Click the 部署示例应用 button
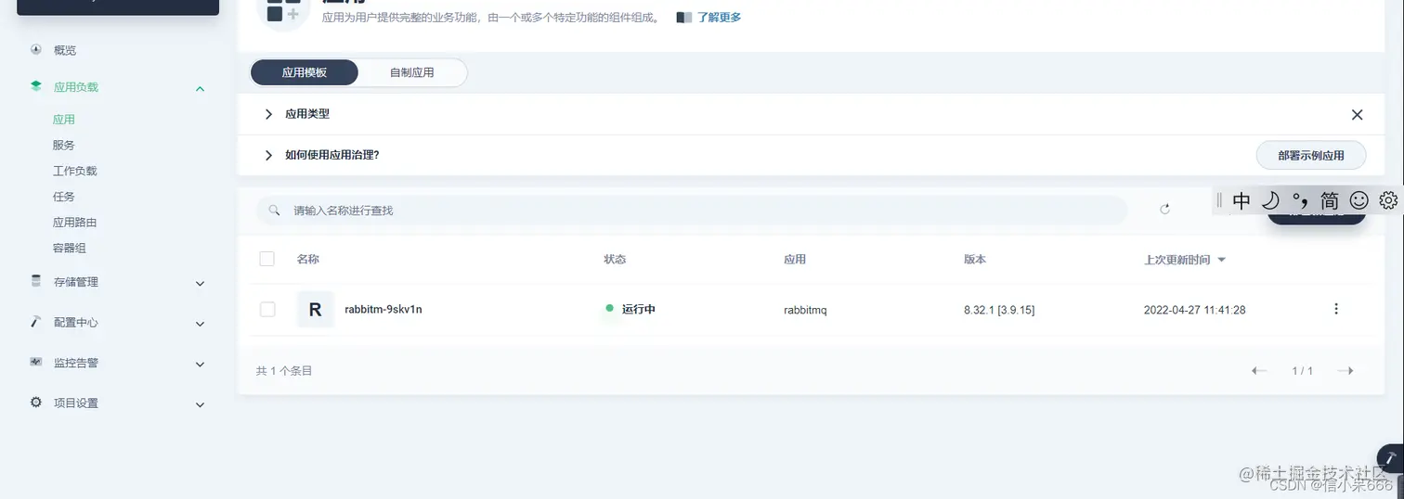Viewport: 1404px width, 499px height. click(x=1311, y=156)
